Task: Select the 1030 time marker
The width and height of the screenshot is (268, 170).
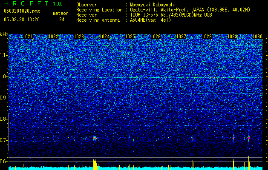Action: click(257, 37)
